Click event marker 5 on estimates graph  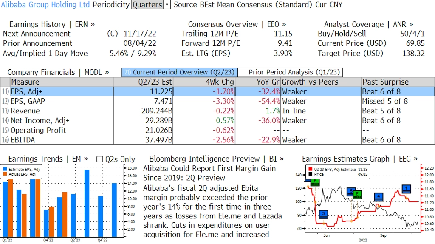[x=350, y=192]
